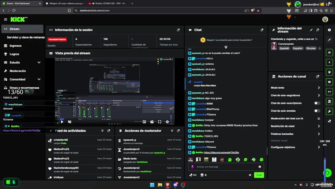The image size is (335, 189).
Task: Toggle Chat de solo-suscriptores switch
Action: tap(317, 103)
